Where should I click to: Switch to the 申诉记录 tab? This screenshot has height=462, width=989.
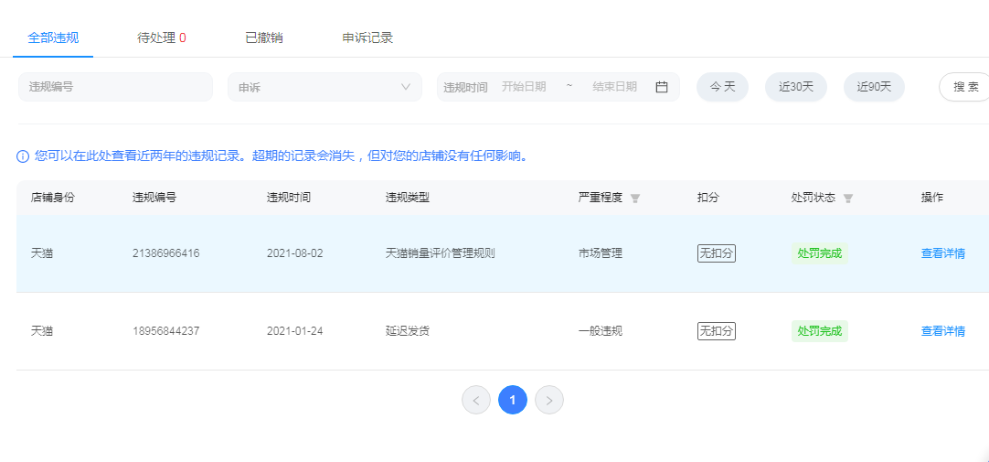coord(367,38)
